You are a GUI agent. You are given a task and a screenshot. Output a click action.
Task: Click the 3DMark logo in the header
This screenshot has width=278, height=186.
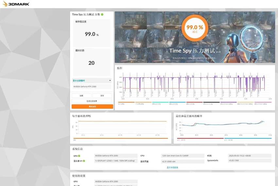pos(16,4)
